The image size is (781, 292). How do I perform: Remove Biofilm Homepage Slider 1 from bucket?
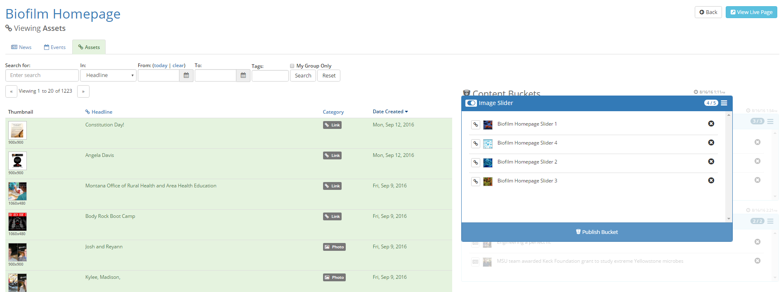pos(711,124)
